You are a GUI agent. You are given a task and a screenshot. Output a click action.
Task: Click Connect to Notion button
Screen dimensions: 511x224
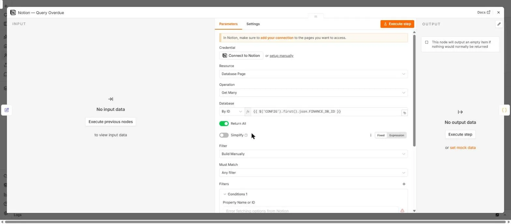(x=241, y=56)
